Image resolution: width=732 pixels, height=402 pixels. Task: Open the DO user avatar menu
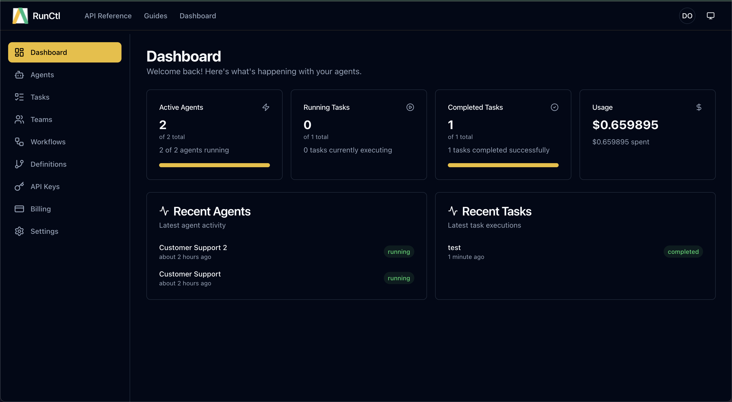(x=687, y=16)
